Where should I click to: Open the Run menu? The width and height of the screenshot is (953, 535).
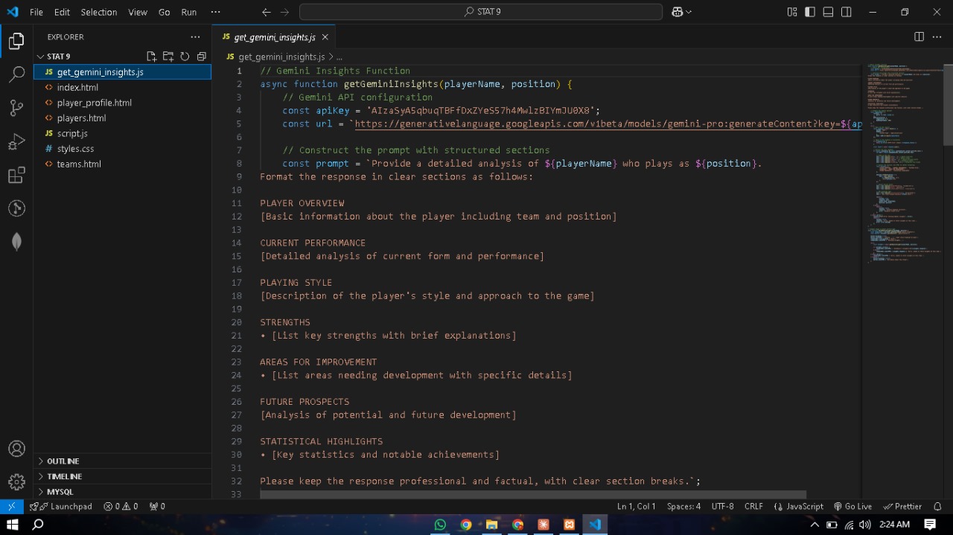pos(189,12)
